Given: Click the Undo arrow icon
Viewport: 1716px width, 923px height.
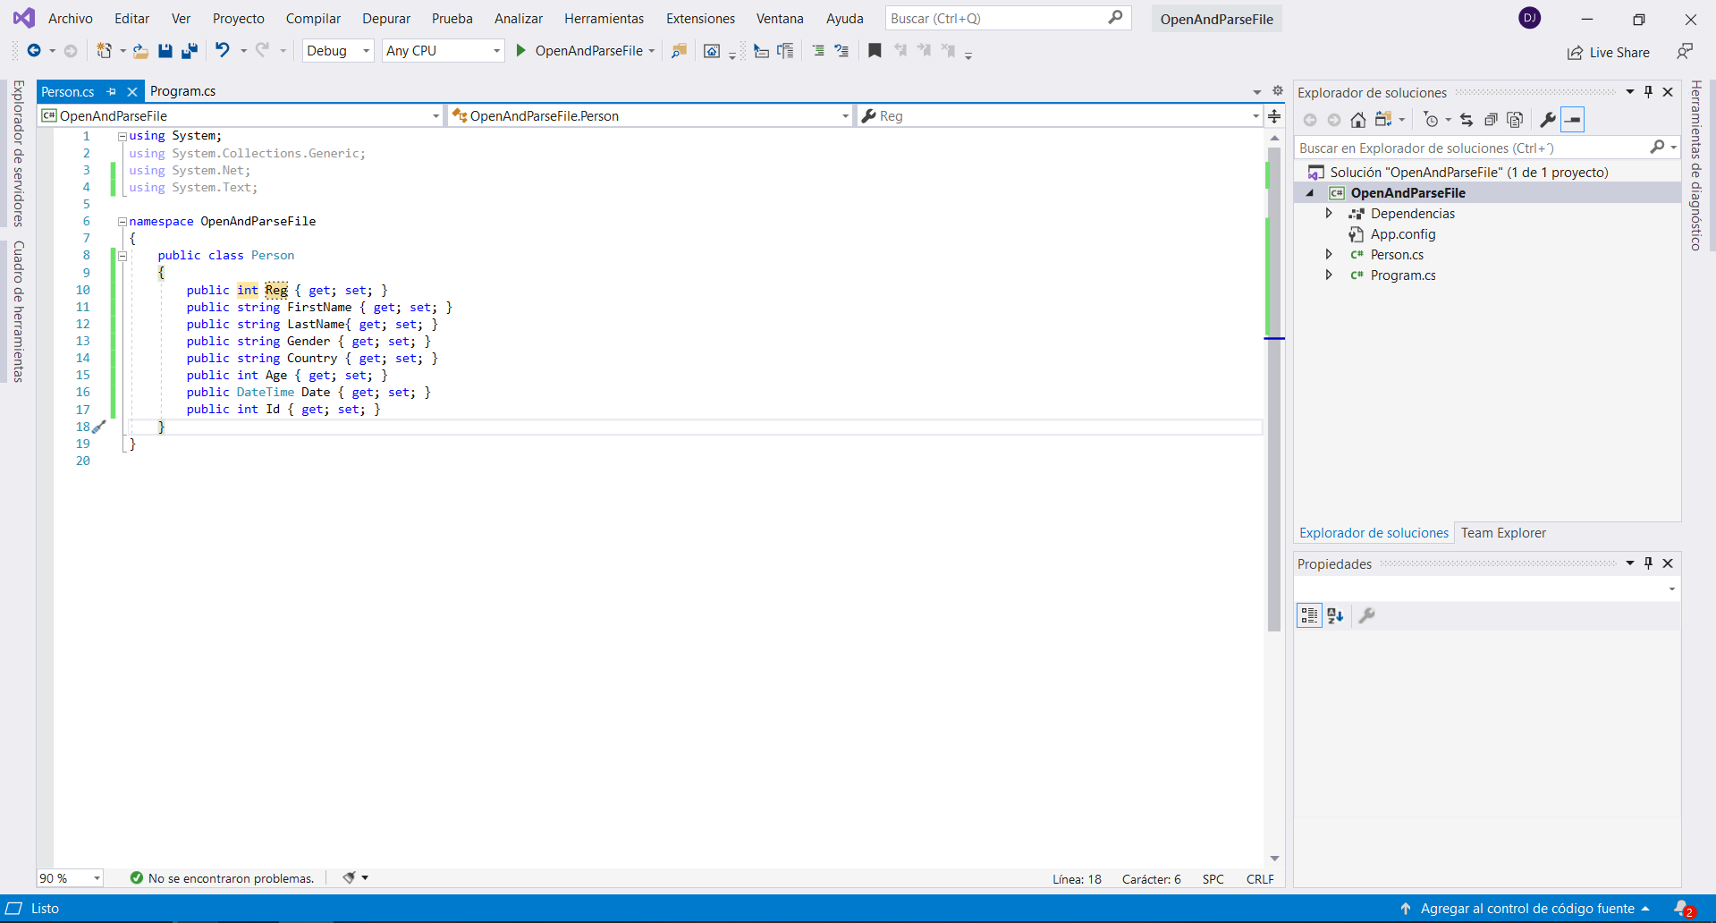Looking at the screenshot, I should click(223, 51).
